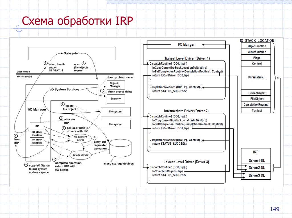Click the "CompletionRoutine1 (DO1, Irp, Context) {" line

tap(175, 87)
